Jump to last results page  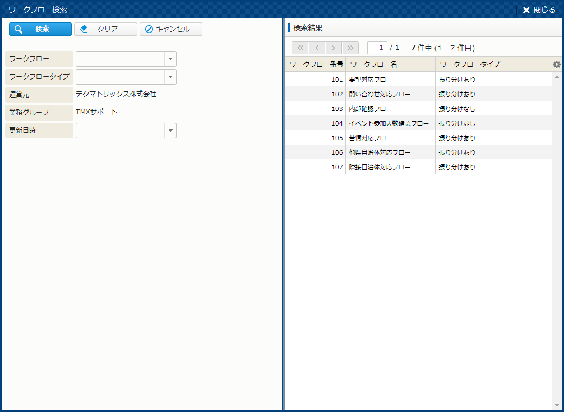[351, 48]
